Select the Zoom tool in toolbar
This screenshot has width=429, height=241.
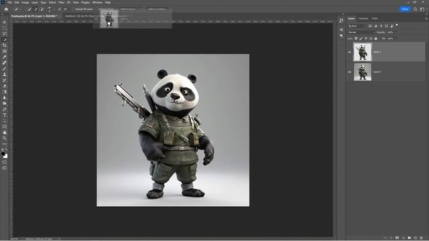5,138
